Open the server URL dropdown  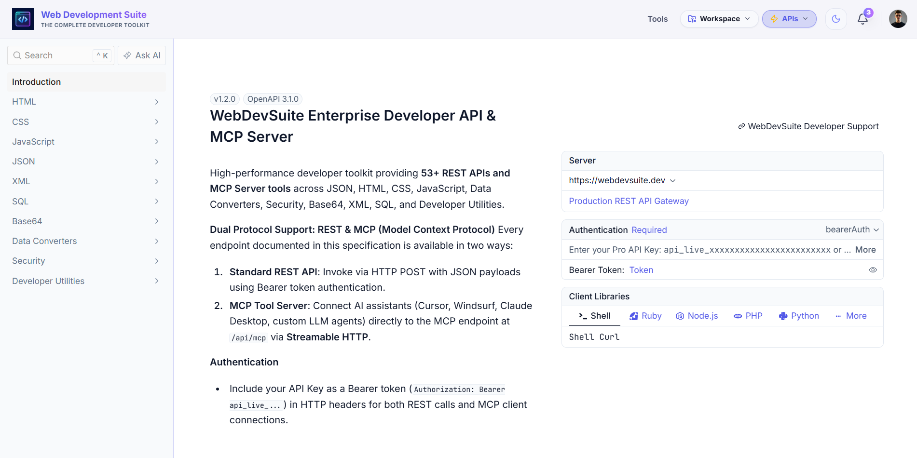[x=622, y=180]
